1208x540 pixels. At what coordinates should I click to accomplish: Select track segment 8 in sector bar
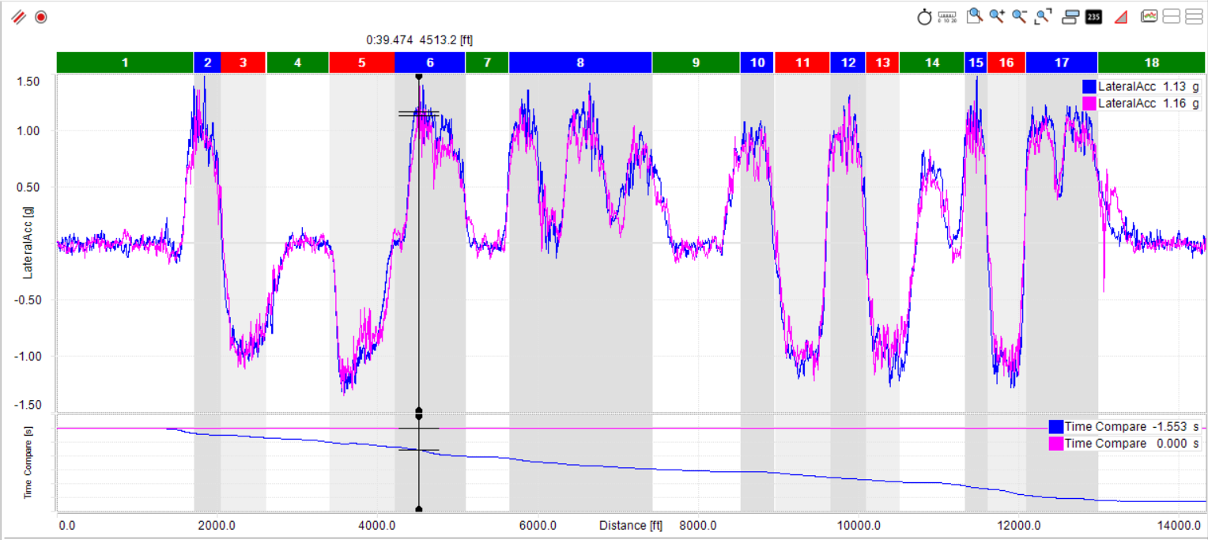pyautogui.click(x=580, y=62)
